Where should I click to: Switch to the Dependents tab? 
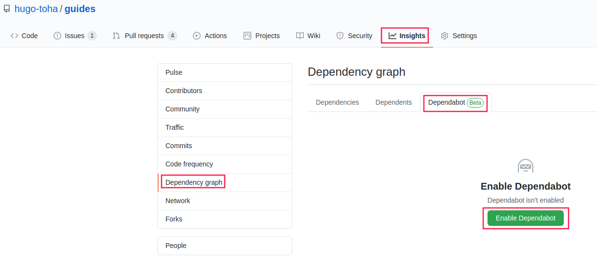[x=393, y=102]
